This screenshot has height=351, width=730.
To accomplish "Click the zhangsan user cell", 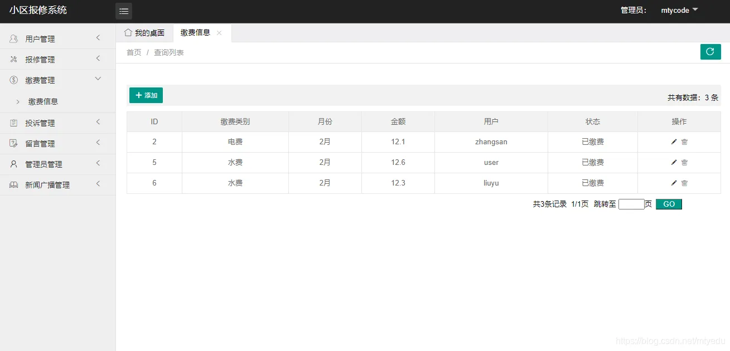I will (x=491, y=142).
